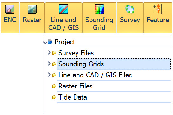Screen dimensions: 173x115
Task: Click the Survey polygon icon
Action: 130,9
